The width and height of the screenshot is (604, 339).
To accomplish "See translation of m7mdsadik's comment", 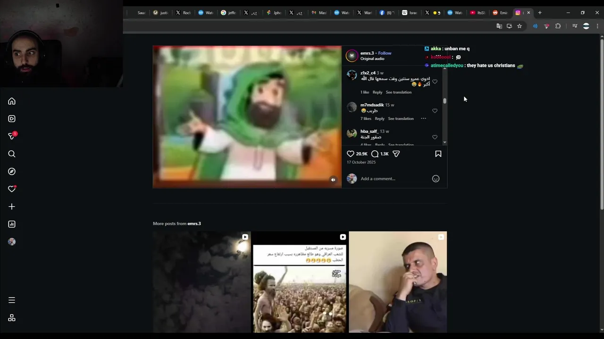I will click(x=401, y=119).
